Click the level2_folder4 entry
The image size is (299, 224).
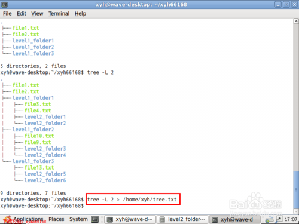(x=45, y=155)
